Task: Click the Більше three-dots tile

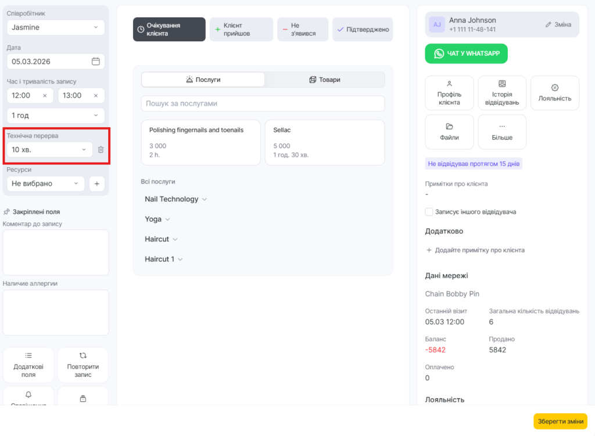Action: click(502, 132)
